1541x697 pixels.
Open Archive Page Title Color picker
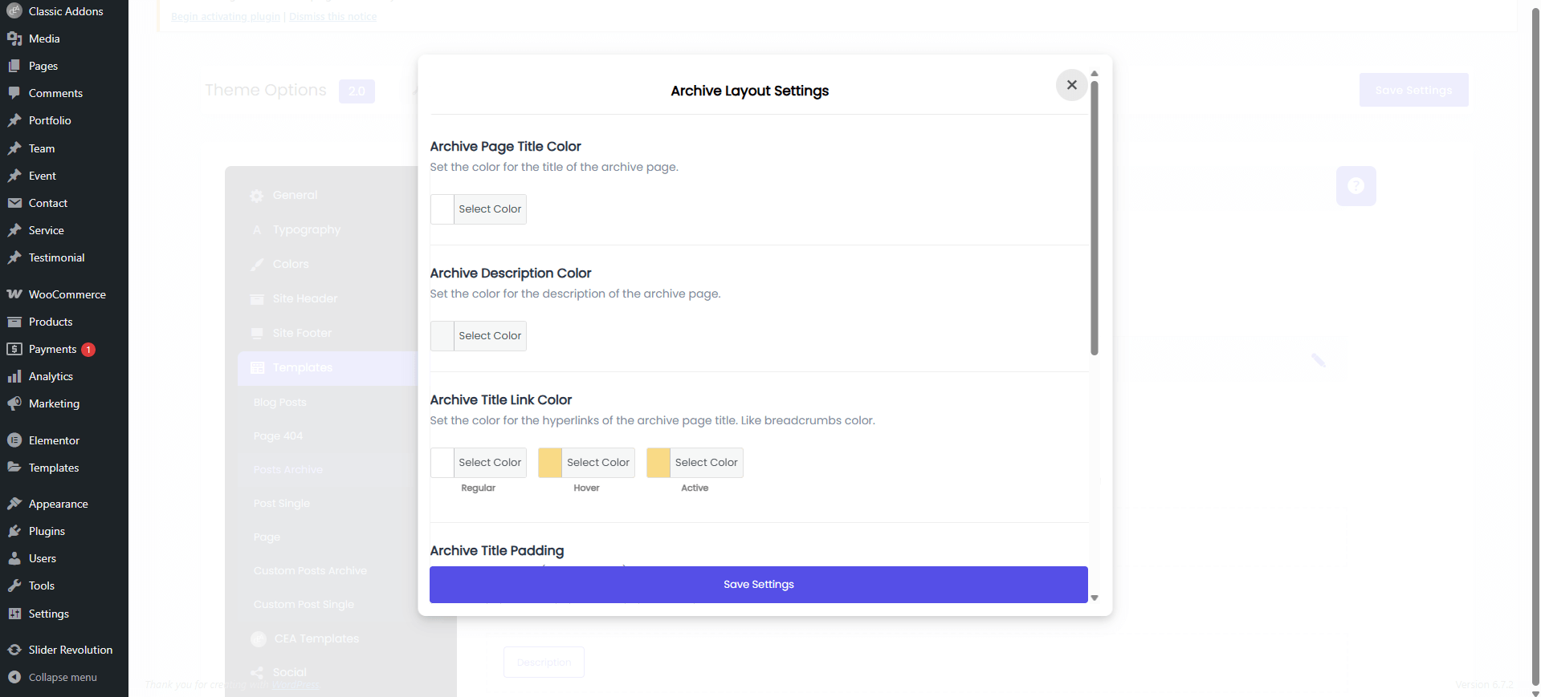[479, 209]
